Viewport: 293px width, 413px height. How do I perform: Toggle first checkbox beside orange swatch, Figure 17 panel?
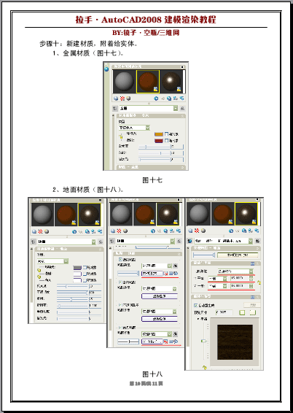click(x=166, y=134)
